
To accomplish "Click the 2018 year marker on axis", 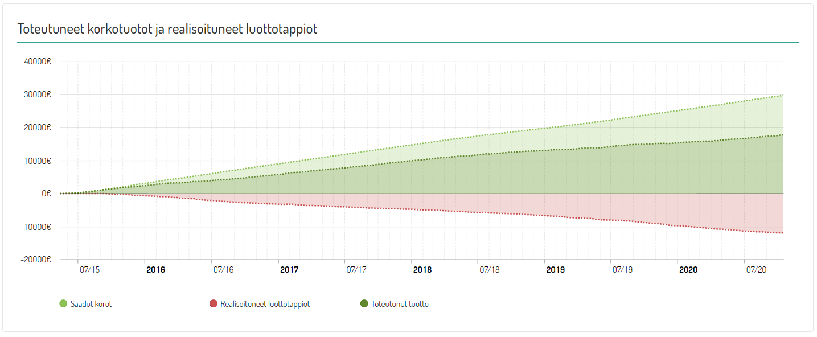I will [x=422, y=270].
